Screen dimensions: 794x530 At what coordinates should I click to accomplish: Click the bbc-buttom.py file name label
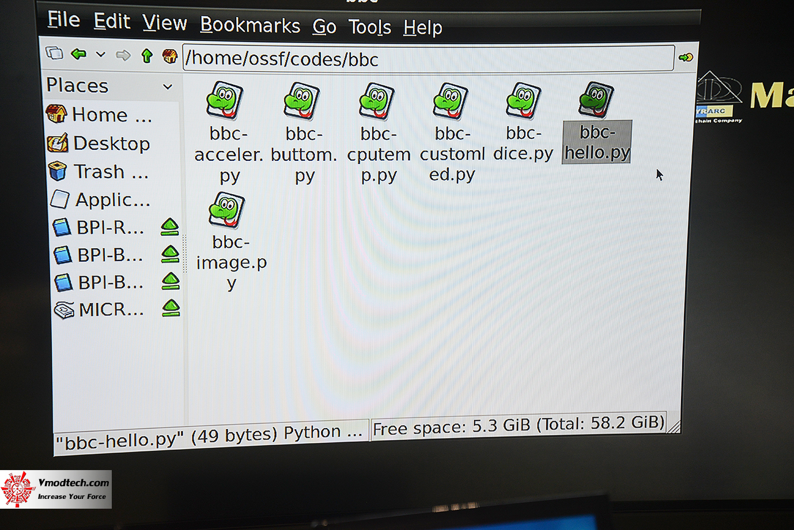(304, 154)
